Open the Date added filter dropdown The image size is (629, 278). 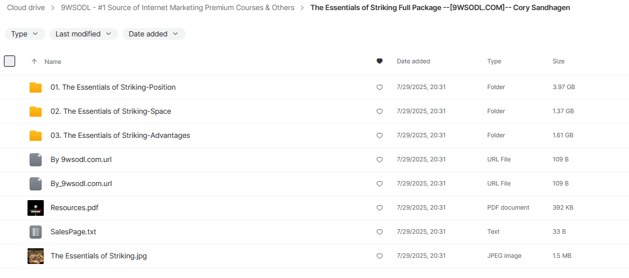click(x=154, y=34)
